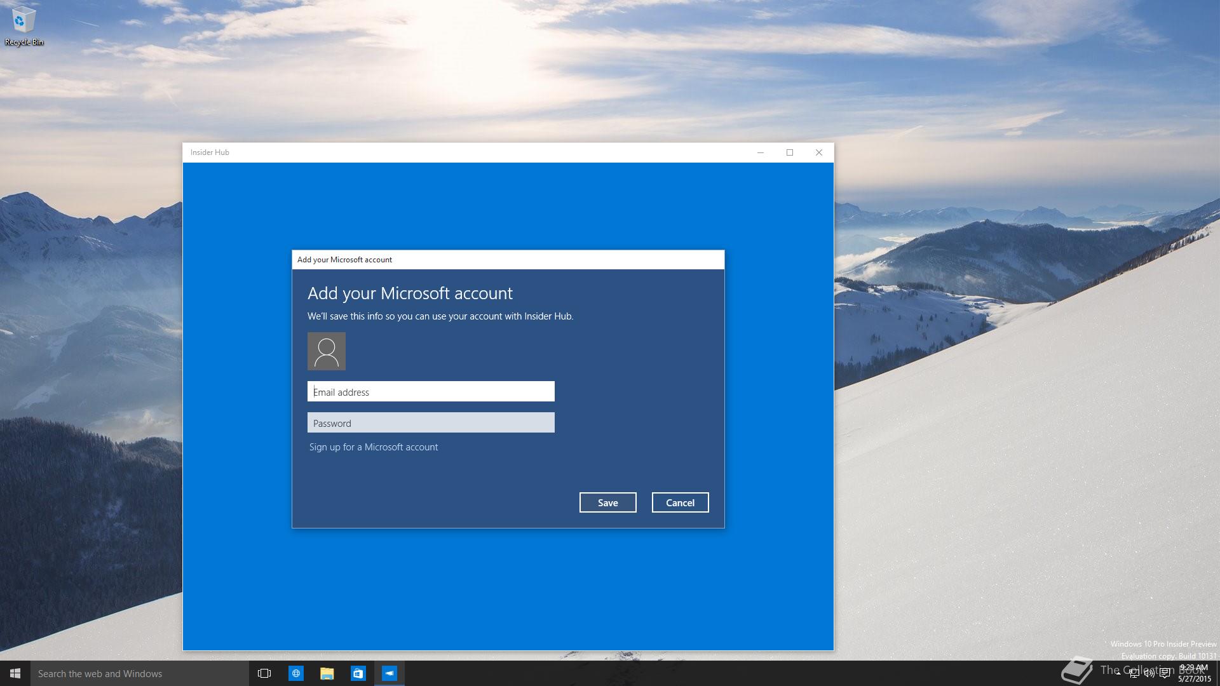This screenshot has width=1220, height=686.
Task: Open File Explorer from the taskbar
Action: (x=327, y=673)
